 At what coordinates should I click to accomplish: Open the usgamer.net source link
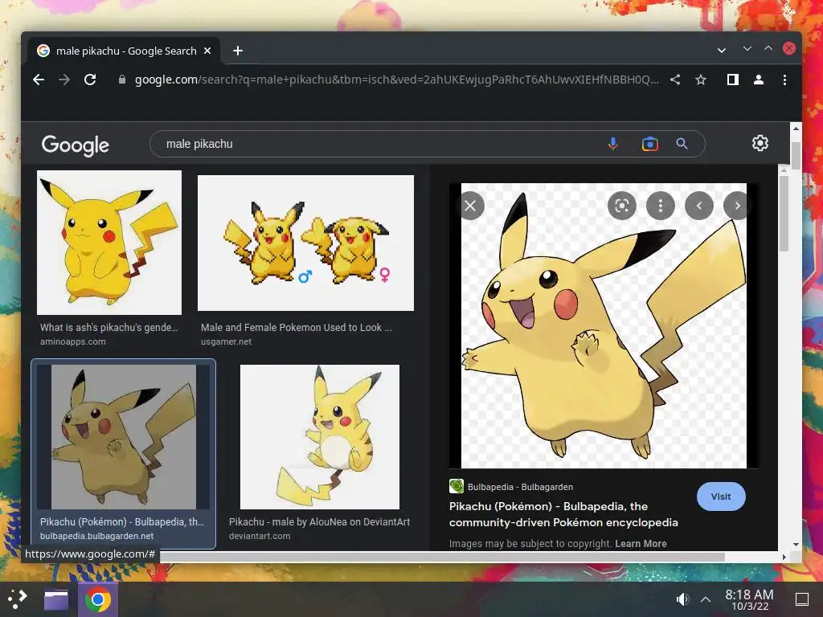point(226,341)
